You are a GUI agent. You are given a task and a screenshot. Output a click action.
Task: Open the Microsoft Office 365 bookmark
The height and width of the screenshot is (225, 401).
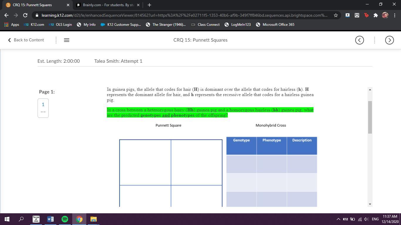(x=275, y=25)
